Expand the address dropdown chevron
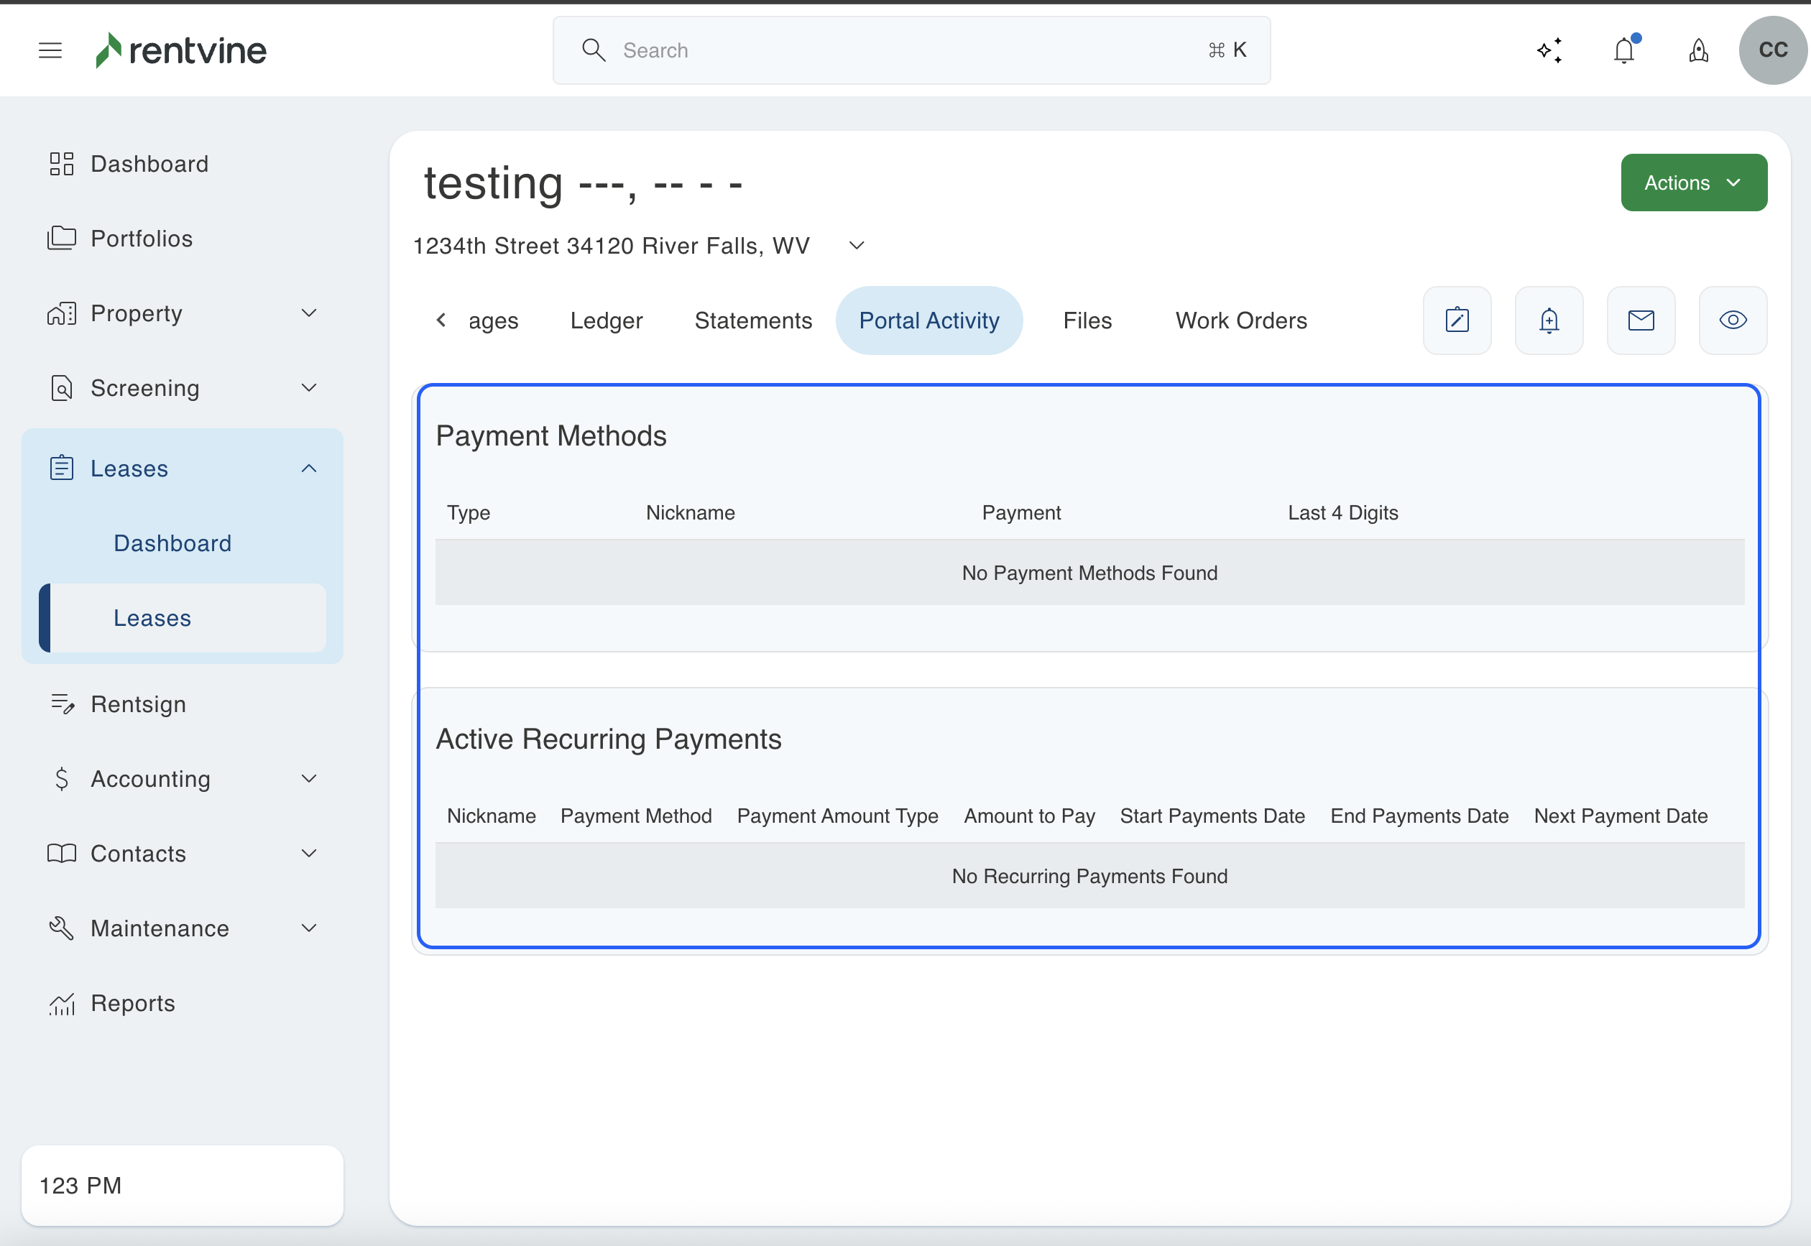 point(857,246)
